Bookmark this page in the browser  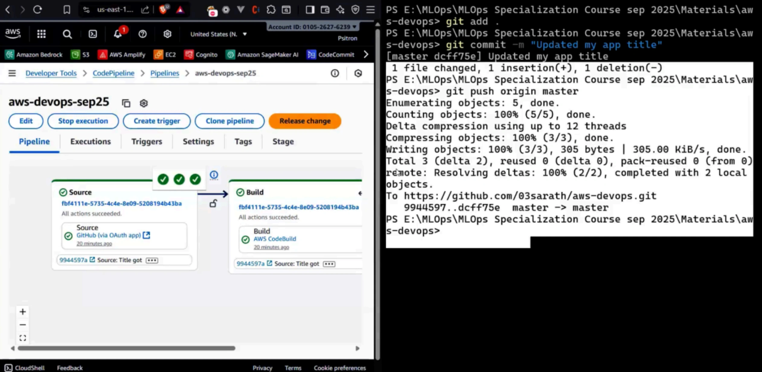point(67,10)
